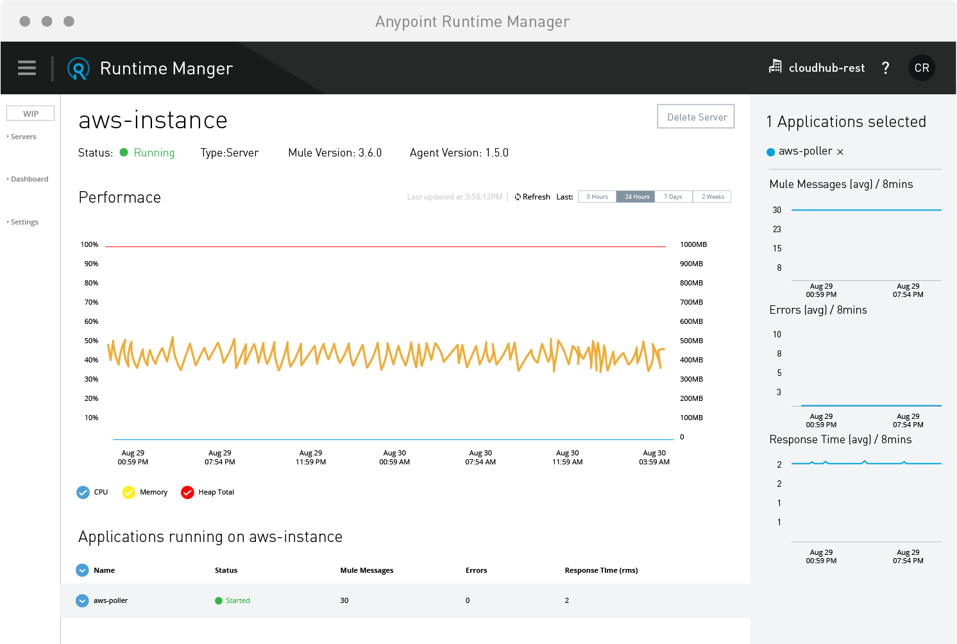Image resolution: width=957 pixels, height=644 pixels.
Task: Sort table by Errors column header
Action: [476, 570]
